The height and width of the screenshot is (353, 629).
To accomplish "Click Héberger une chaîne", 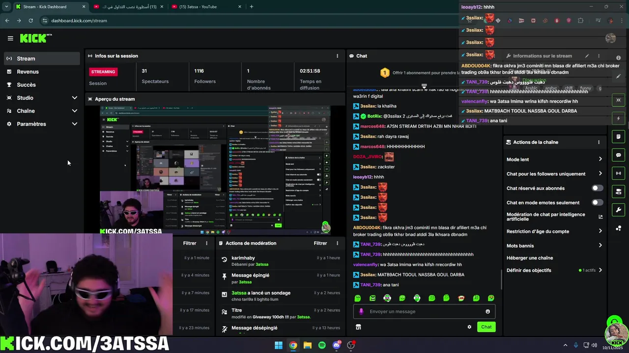I will click(530, 258).
